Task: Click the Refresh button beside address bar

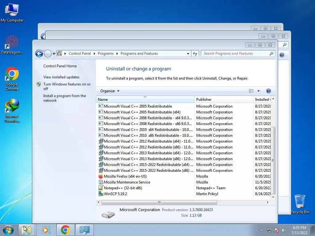Action: [195, 53]
